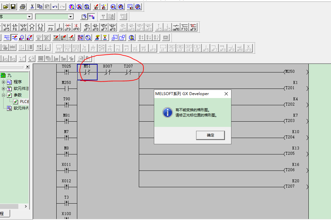Open the first program dropdown list
The width and height of the screenshot is (331, 220).
[29, 17]
